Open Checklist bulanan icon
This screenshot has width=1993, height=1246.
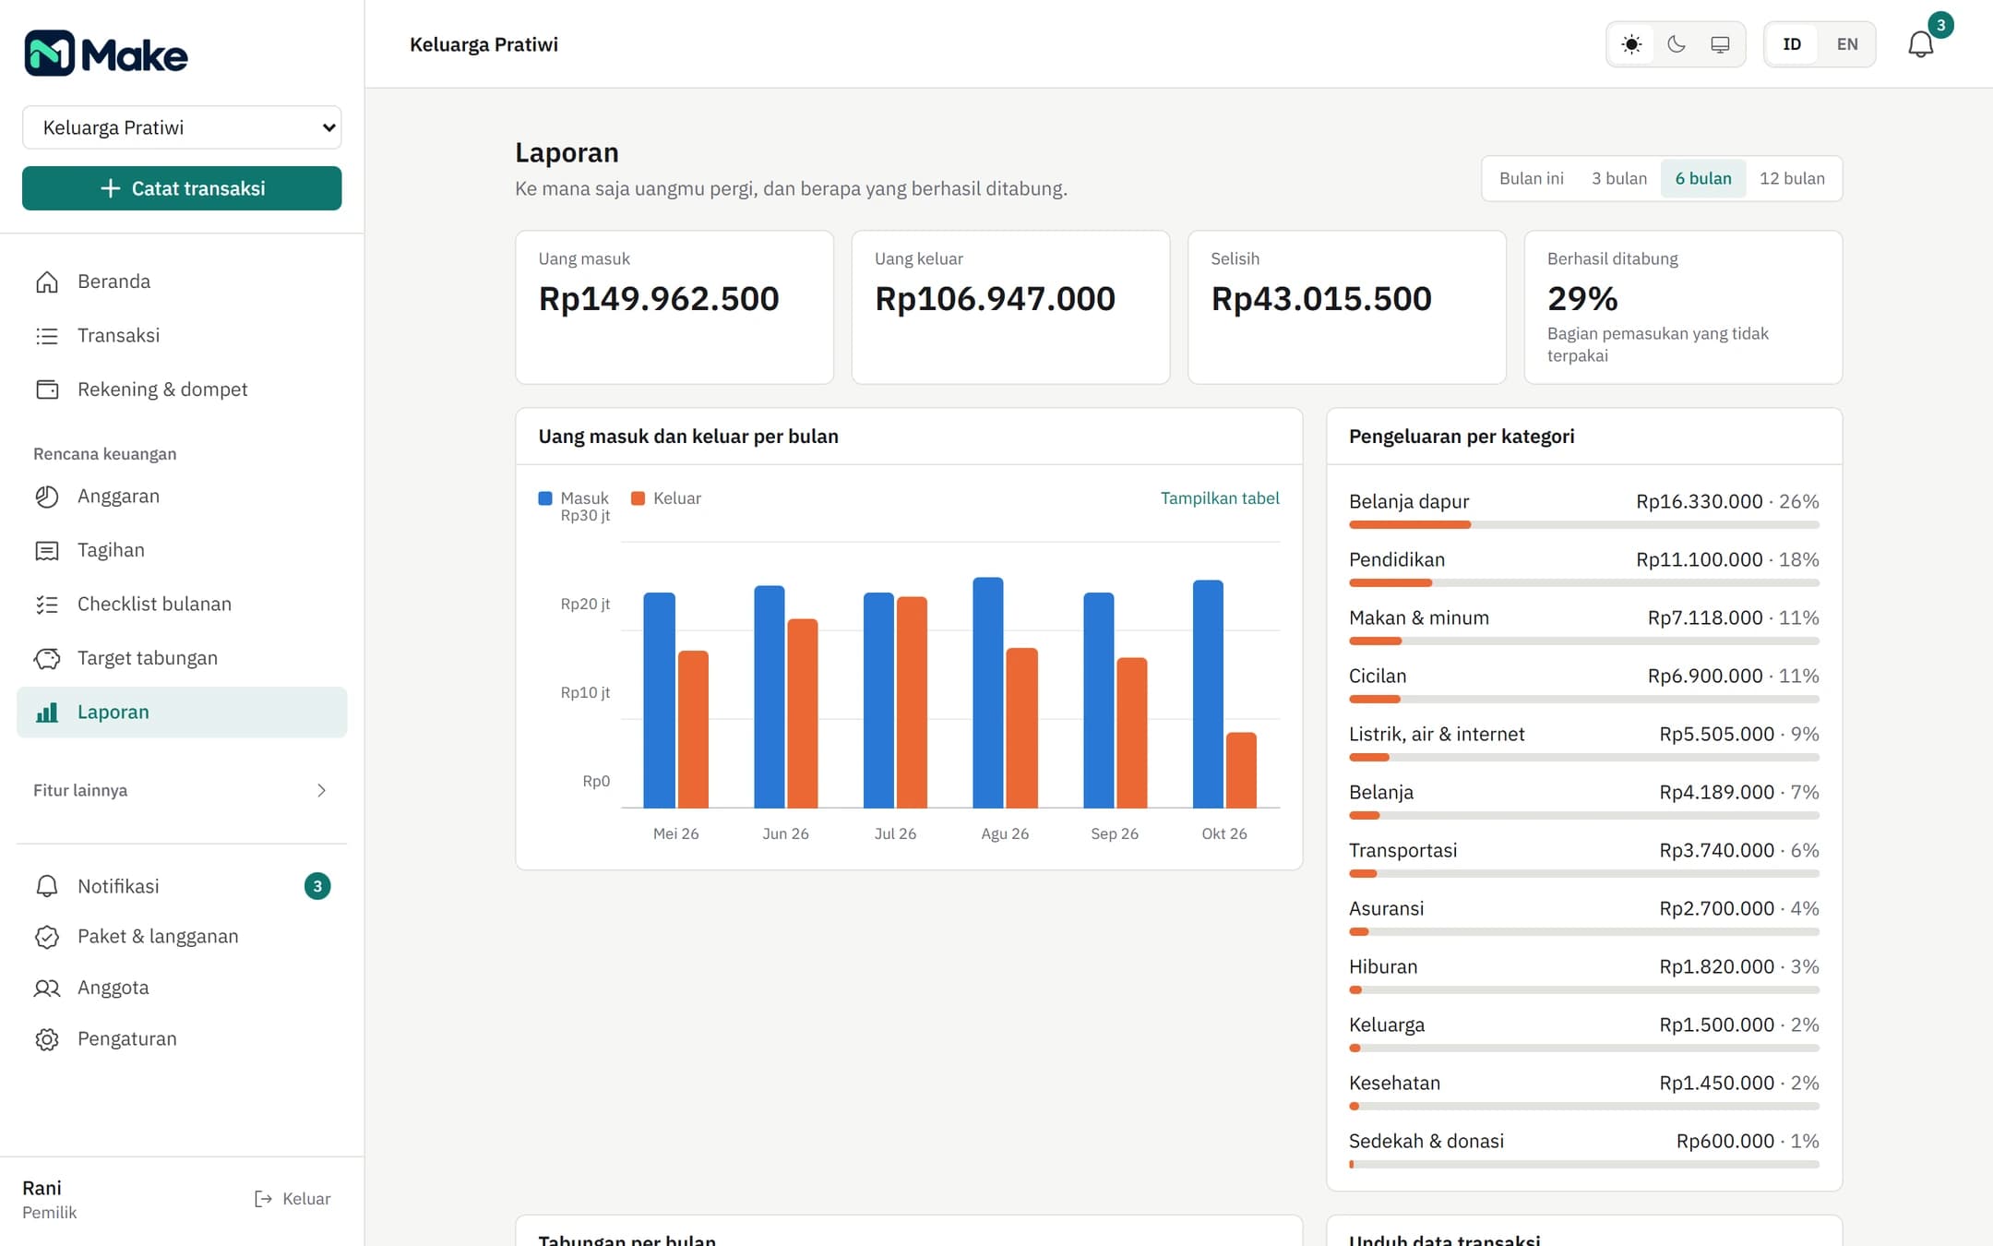(x=47, y=605)
